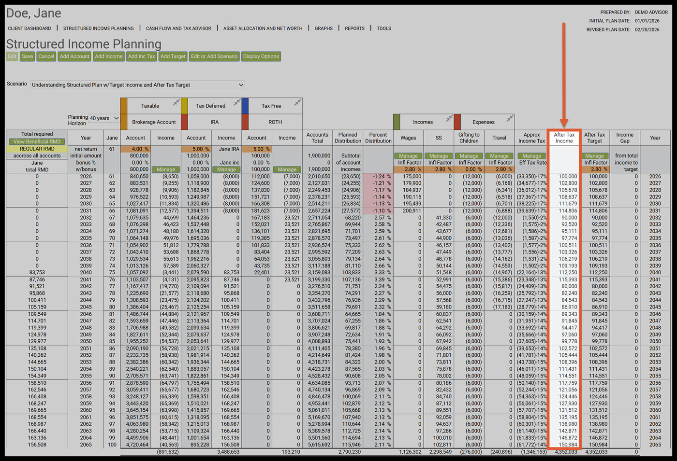This screenshot has width=677, height=461.
Task: Collapse the Tax-Free column group
Action: [297, 102]
